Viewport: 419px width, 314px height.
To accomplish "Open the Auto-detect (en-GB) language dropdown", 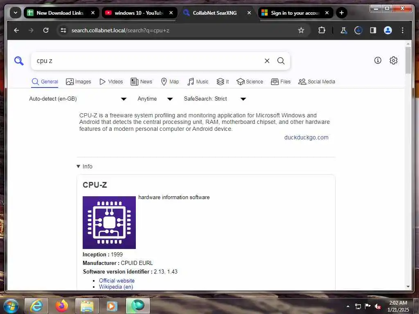I will [78, 99].
